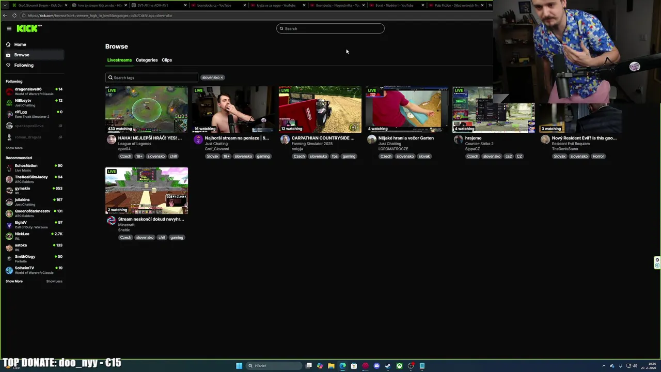Reload the page with the refresh icon
Viewport: 661px width, 372px height.
pyautogui.click(x=14, y=16)
